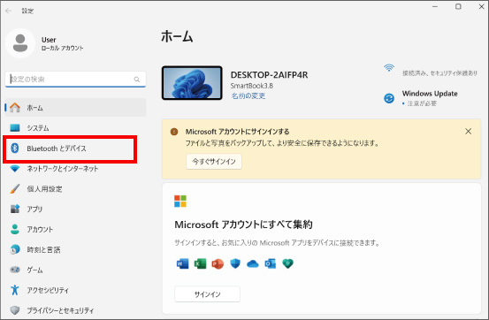Screen dimensions: 489x320
Task: Click the PowerPoint app icon
Action: click(218, 263)
